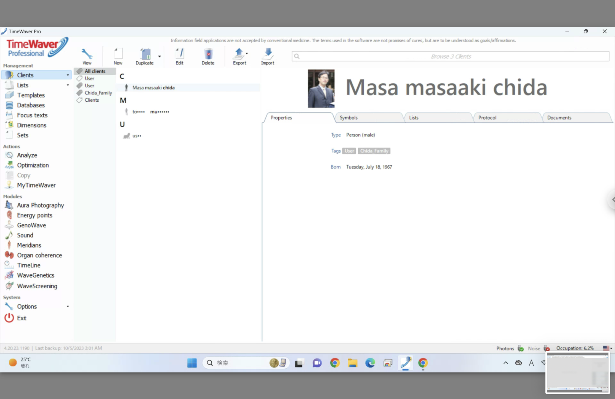The width and height of the screenshot is (615, 399).
Task: Open Sets
Action: pos(23,135)
